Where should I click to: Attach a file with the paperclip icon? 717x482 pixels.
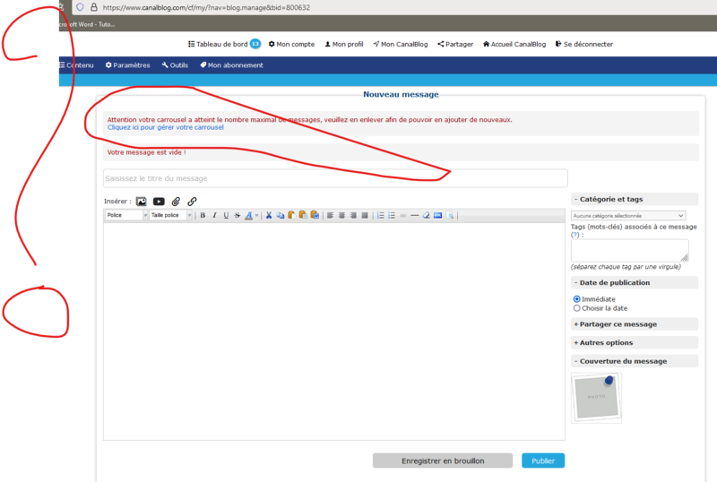point(176,202)
